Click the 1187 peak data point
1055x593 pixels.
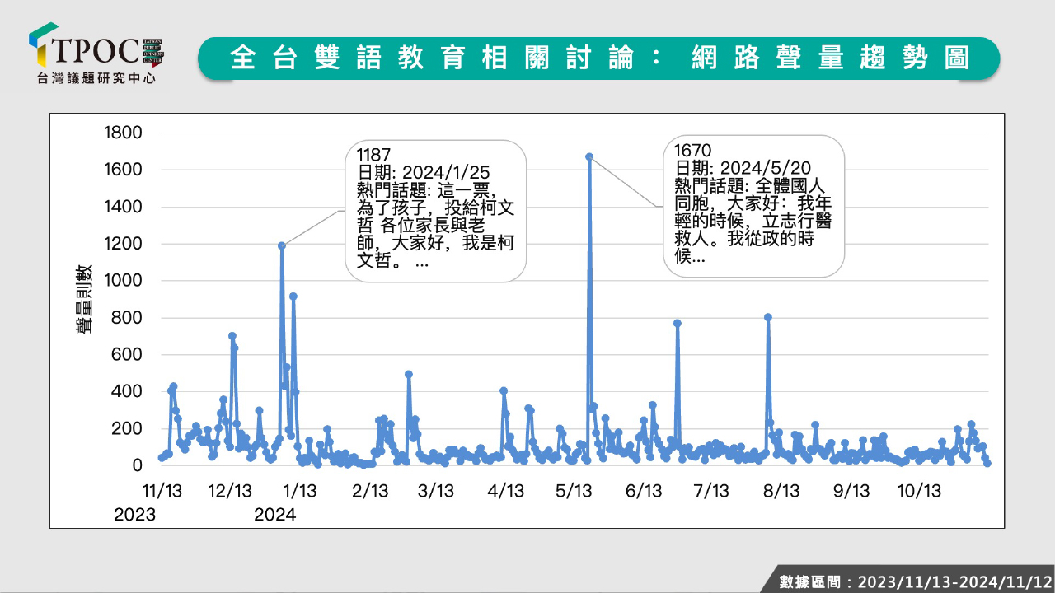[282, 245]
